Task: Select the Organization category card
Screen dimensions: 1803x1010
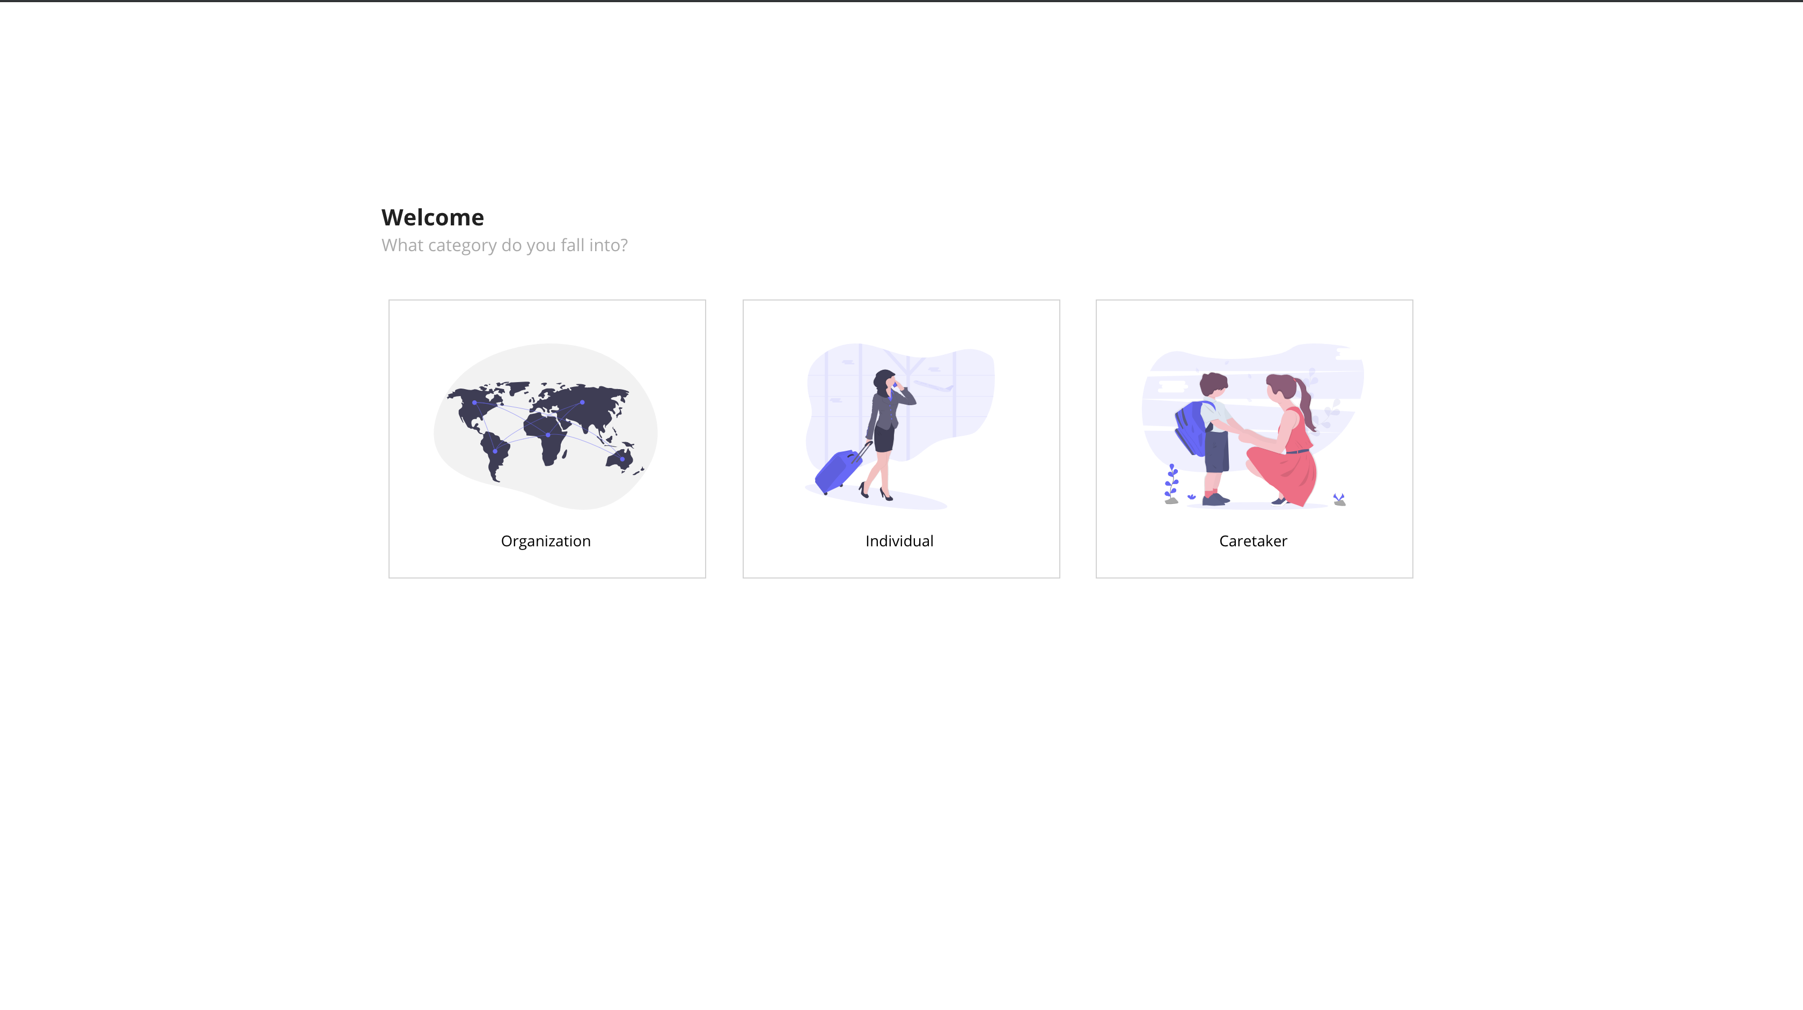Action: 547,439
